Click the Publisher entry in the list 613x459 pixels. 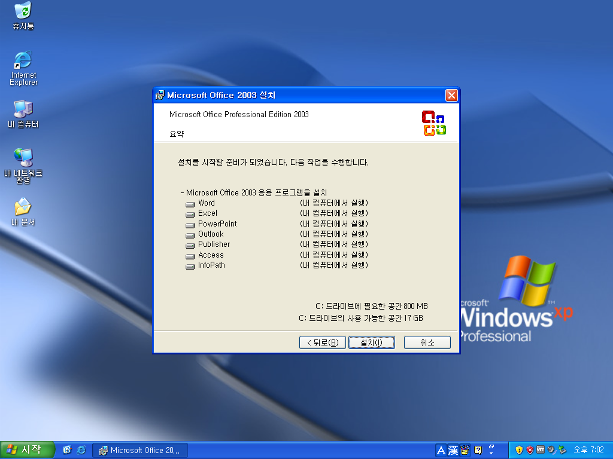pyautogui.click(x=214, y=244)
